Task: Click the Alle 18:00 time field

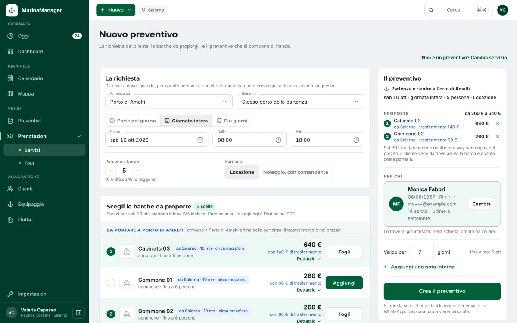Action: (x=327, y=140)
